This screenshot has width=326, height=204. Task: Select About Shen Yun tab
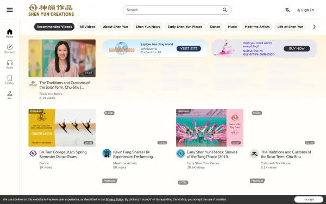click(x=115, y=27)
